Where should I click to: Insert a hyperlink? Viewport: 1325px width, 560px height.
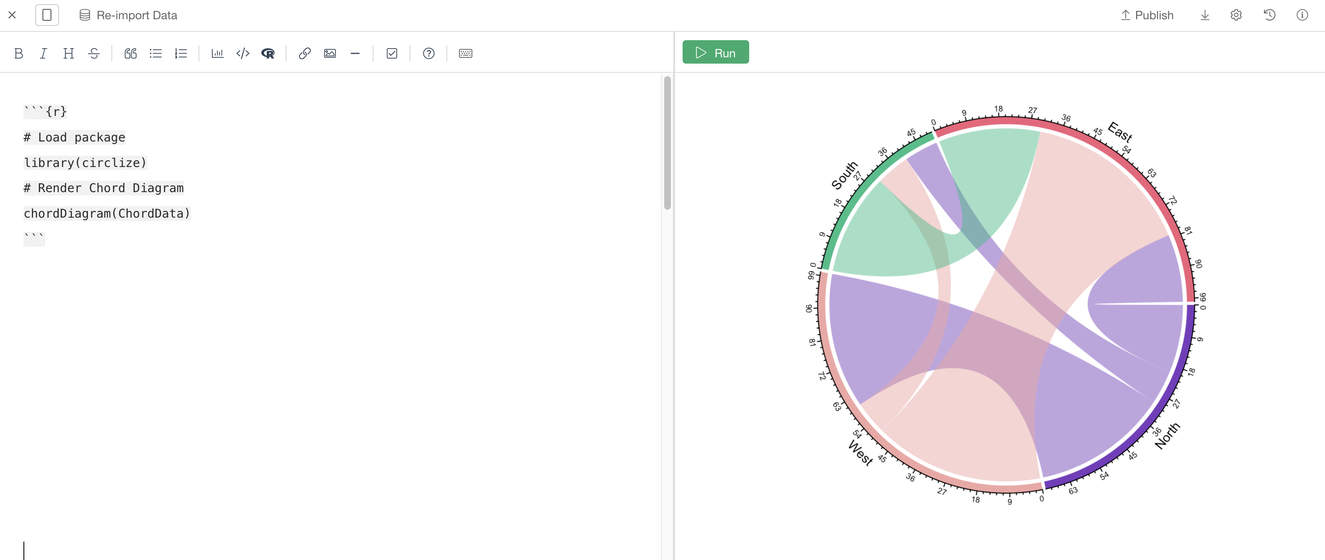coord(304,53)
